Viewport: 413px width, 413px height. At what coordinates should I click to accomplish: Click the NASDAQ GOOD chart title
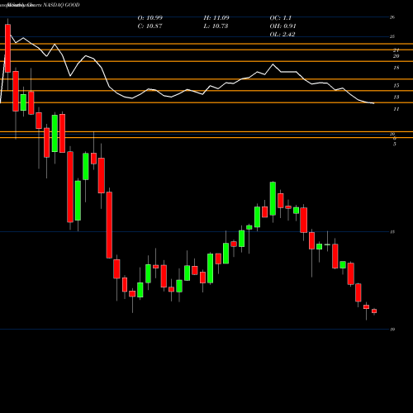(62, 5)
